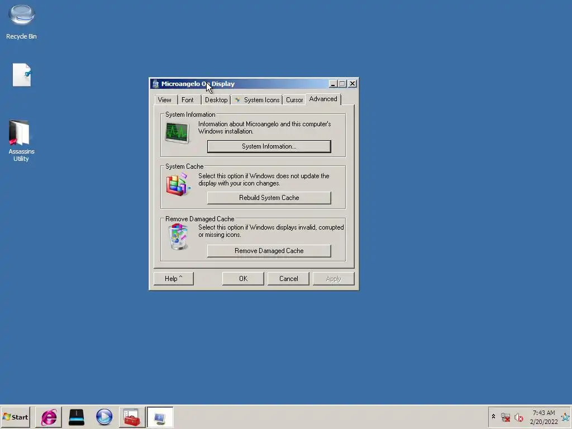The height and width of the screenshot is (429, 572).
Task: Click the Remove Damaged Cache trash icon
Action: (x=178, y=237)
